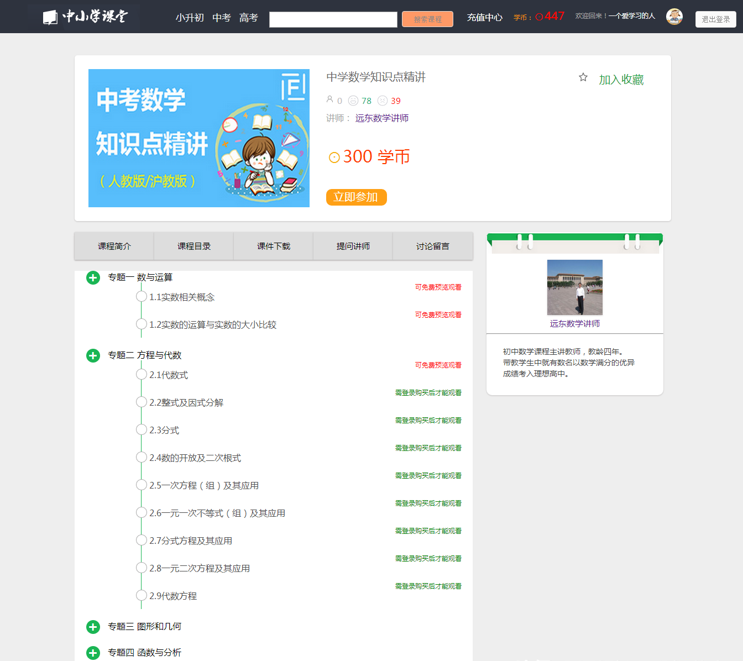743x661 pixels.
Task: Click the 中小学课堂 book logo
Action: (x=85, y=17)
